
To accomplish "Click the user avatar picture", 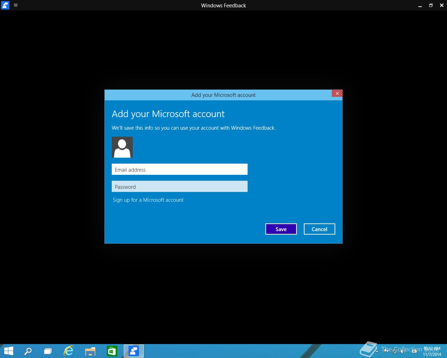I will (122, 147).
